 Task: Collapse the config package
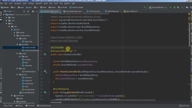17,39
